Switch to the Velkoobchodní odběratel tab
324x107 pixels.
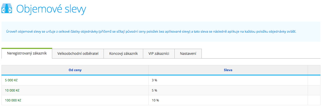coord(78,54)
